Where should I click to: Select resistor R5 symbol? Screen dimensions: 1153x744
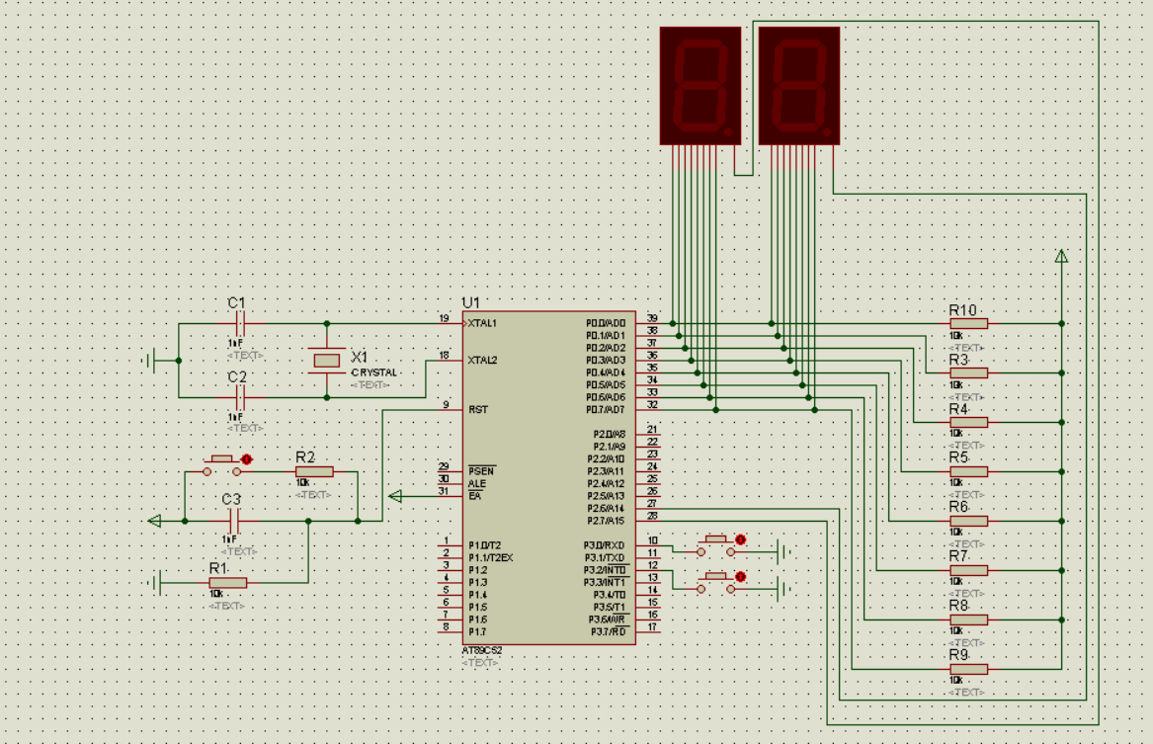pos(968,472)
